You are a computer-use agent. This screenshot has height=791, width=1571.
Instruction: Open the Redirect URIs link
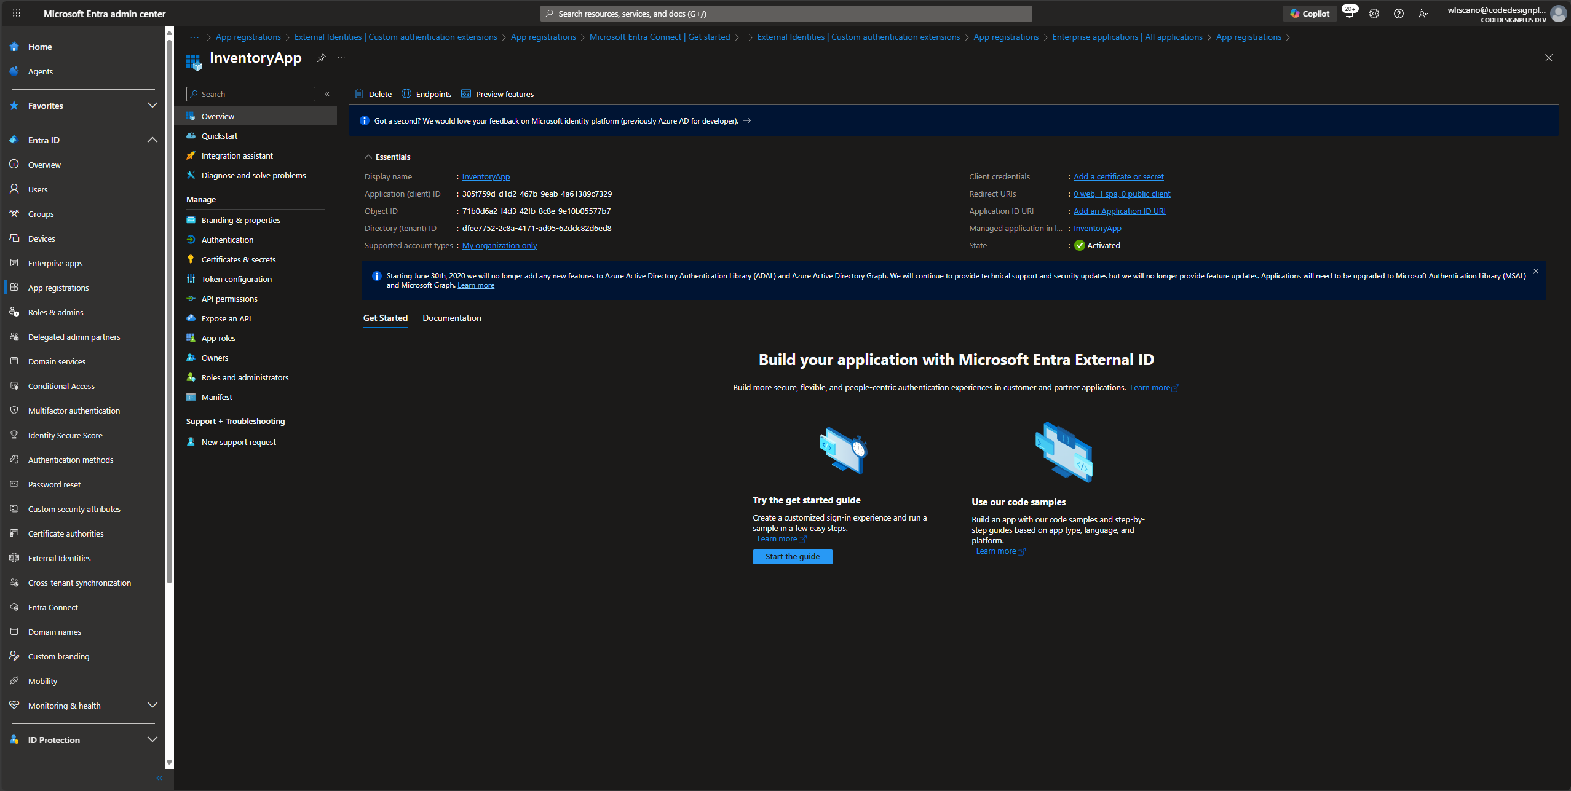1122,194
